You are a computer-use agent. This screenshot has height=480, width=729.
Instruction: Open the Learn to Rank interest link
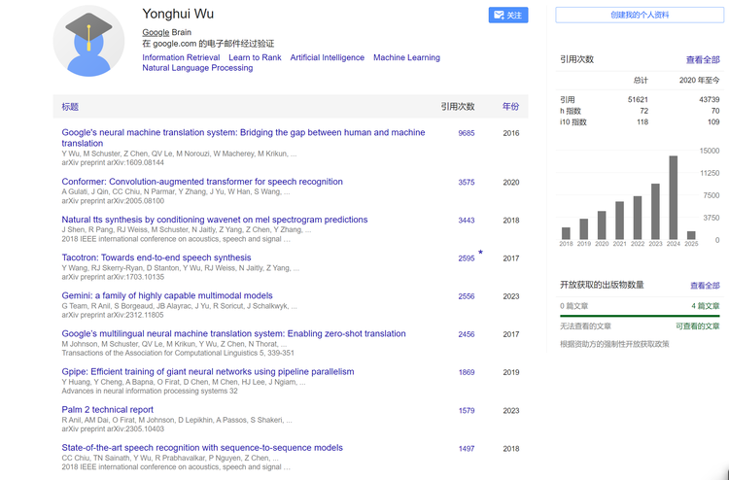click(255, 57)
